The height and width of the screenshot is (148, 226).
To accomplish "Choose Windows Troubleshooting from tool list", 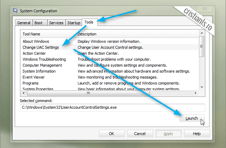I will click(44, 59).
